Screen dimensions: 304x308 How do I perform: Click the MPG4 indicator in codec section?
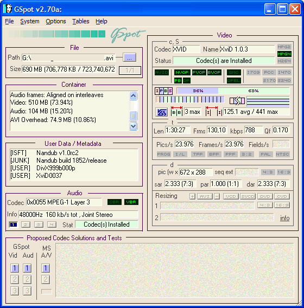coord(284,54)
